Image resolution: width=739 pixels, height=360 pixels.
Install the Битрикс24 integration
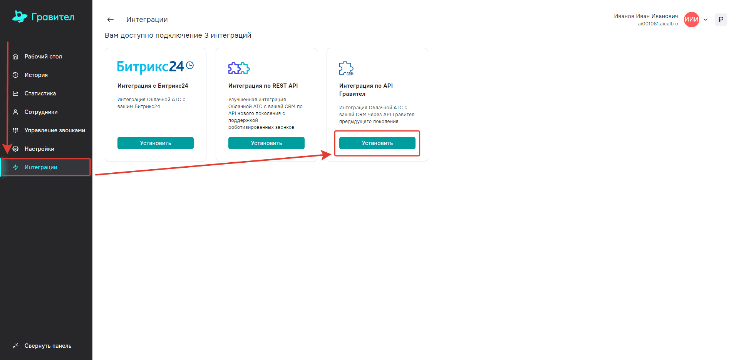click(x=156, y=143)
